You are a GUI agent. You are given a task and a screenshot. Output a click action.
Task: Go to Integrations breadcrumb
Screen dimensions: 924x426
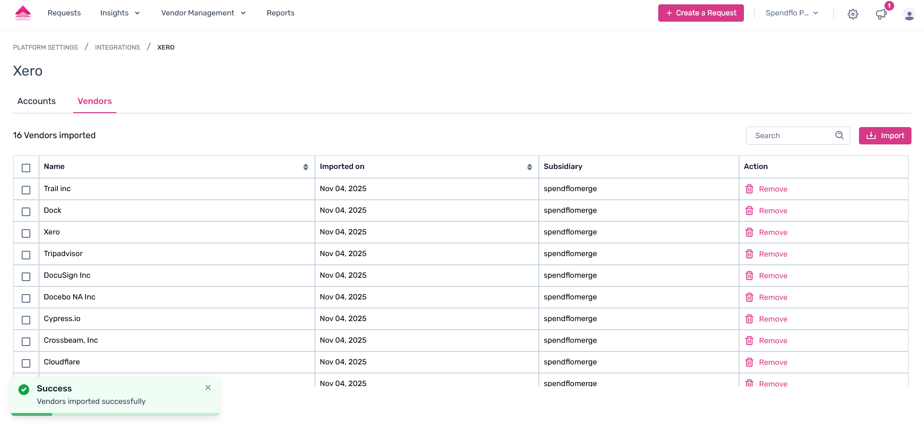(x=117, y=47)
